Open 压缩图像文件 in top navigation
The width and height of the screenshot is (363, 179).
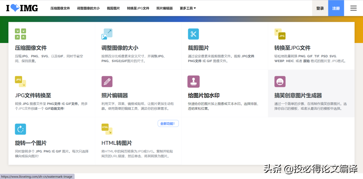click(60, 8)
